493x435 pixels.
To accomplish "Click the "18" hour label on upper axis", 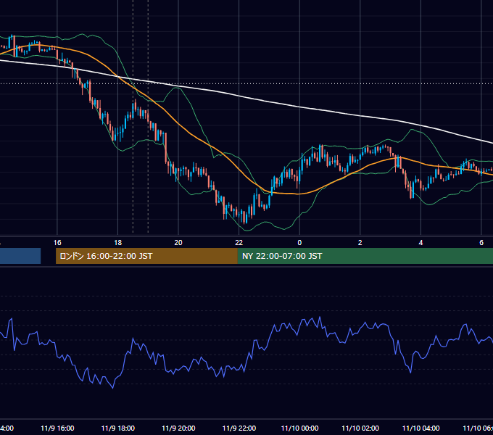I will pos(118,243).
